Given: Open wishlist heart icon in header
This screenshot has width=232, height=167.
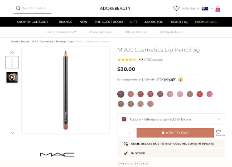Looking at the screenshot, I should [176, 8].
